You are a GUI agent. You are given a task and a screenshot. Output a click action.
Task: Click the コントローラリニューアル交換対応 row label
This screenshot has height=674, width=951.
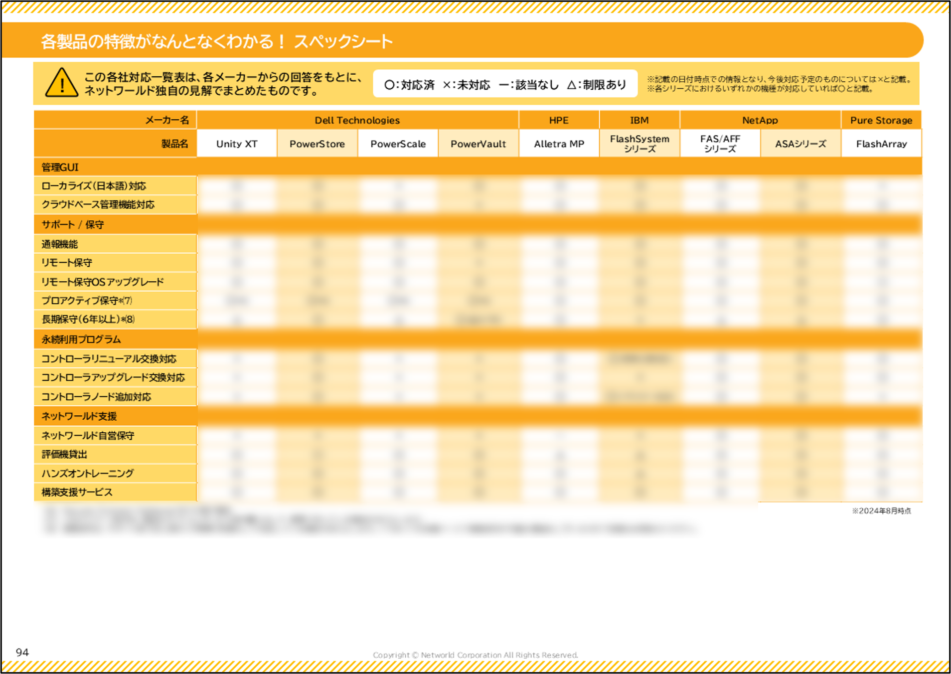115,358
